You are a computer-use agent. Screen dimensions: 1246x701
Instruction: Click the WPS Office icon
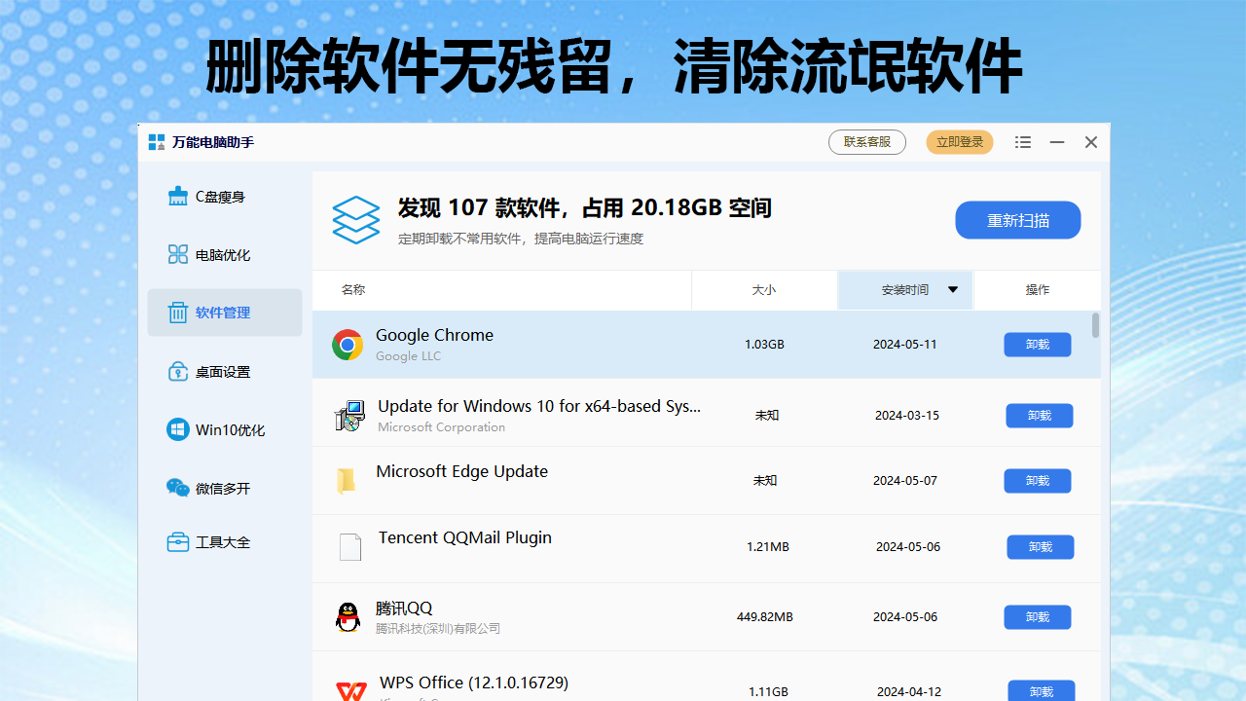tap(351, 689)
